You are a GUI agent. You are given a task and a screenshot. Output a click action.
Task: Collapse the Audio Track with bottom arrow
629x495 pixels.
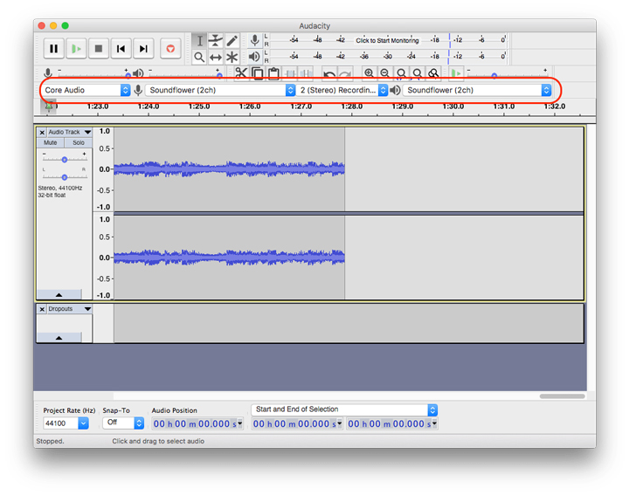[59, 295]
